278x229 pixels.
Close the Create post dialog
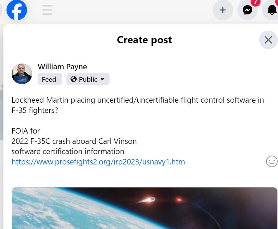click(x=268, y=40)
